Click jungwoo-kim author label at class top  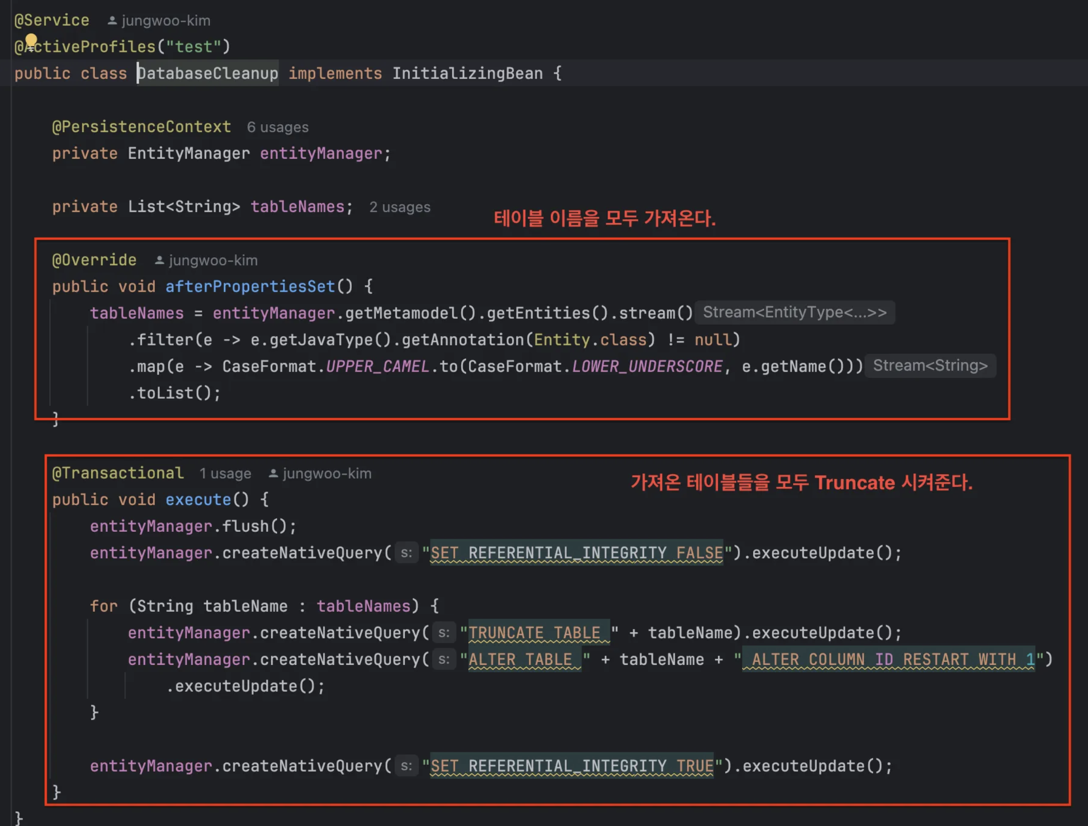click(x=166, y=21)
